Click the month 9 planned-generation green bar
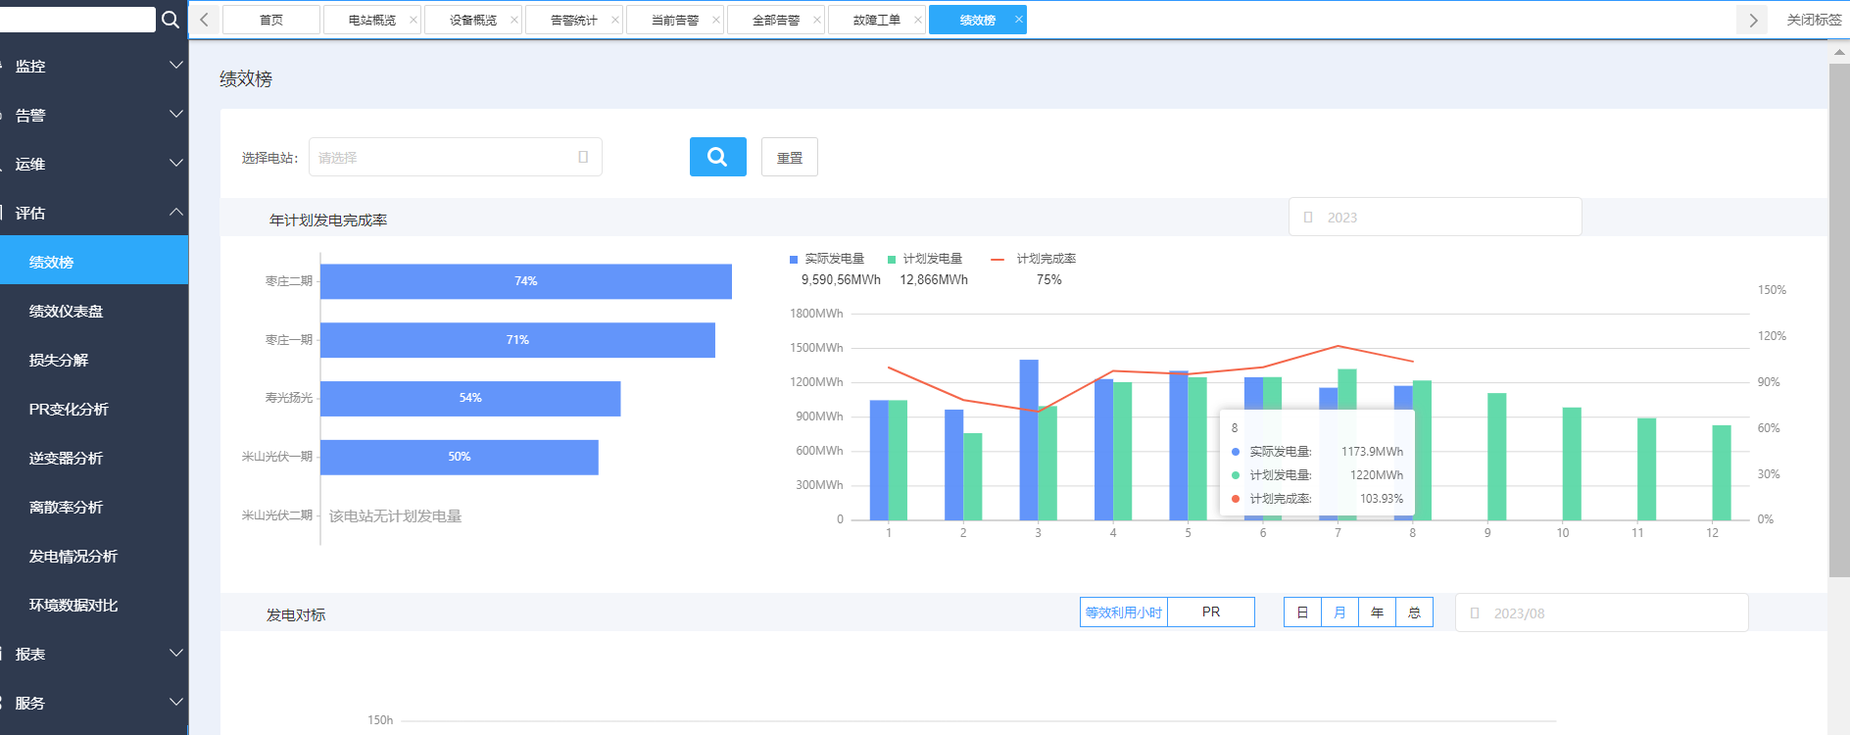The image size is (1850, 735). tap(1497, 457)
